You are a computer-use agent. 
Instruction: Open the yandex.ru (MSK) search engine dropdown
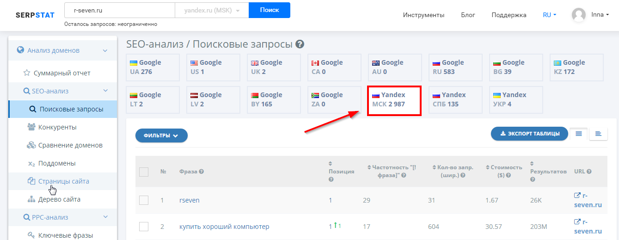(212, 10)
